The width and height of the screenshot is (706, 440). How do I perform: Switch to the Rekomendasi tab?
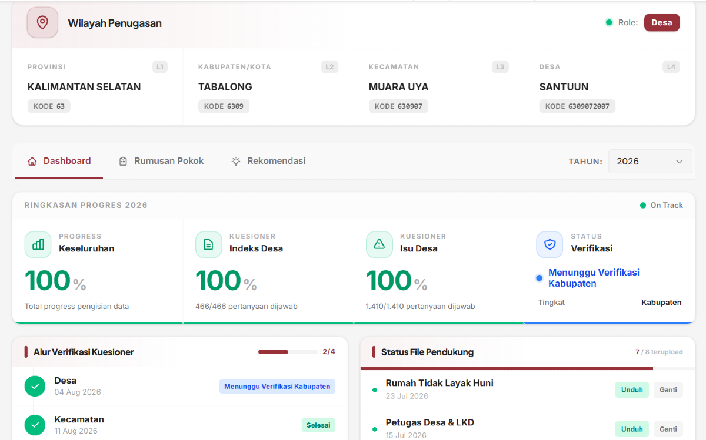tap(268, 161)
